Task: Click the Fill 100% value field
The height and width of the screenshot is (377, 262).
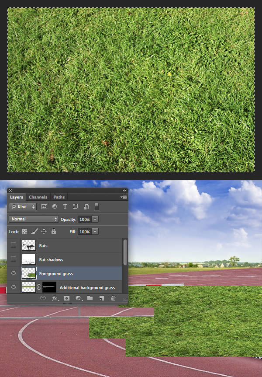Action: pos(85,231)
